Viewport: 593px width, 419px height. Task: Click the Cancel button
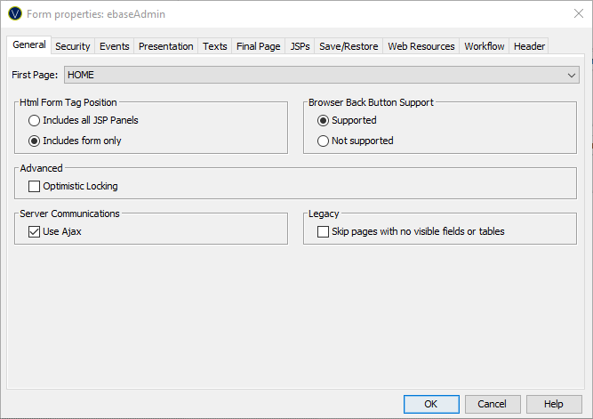click(492, 404)
